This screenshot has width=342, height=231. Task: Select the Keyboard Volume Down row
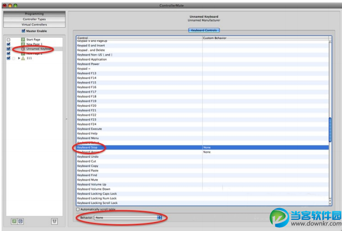[203, 189]
